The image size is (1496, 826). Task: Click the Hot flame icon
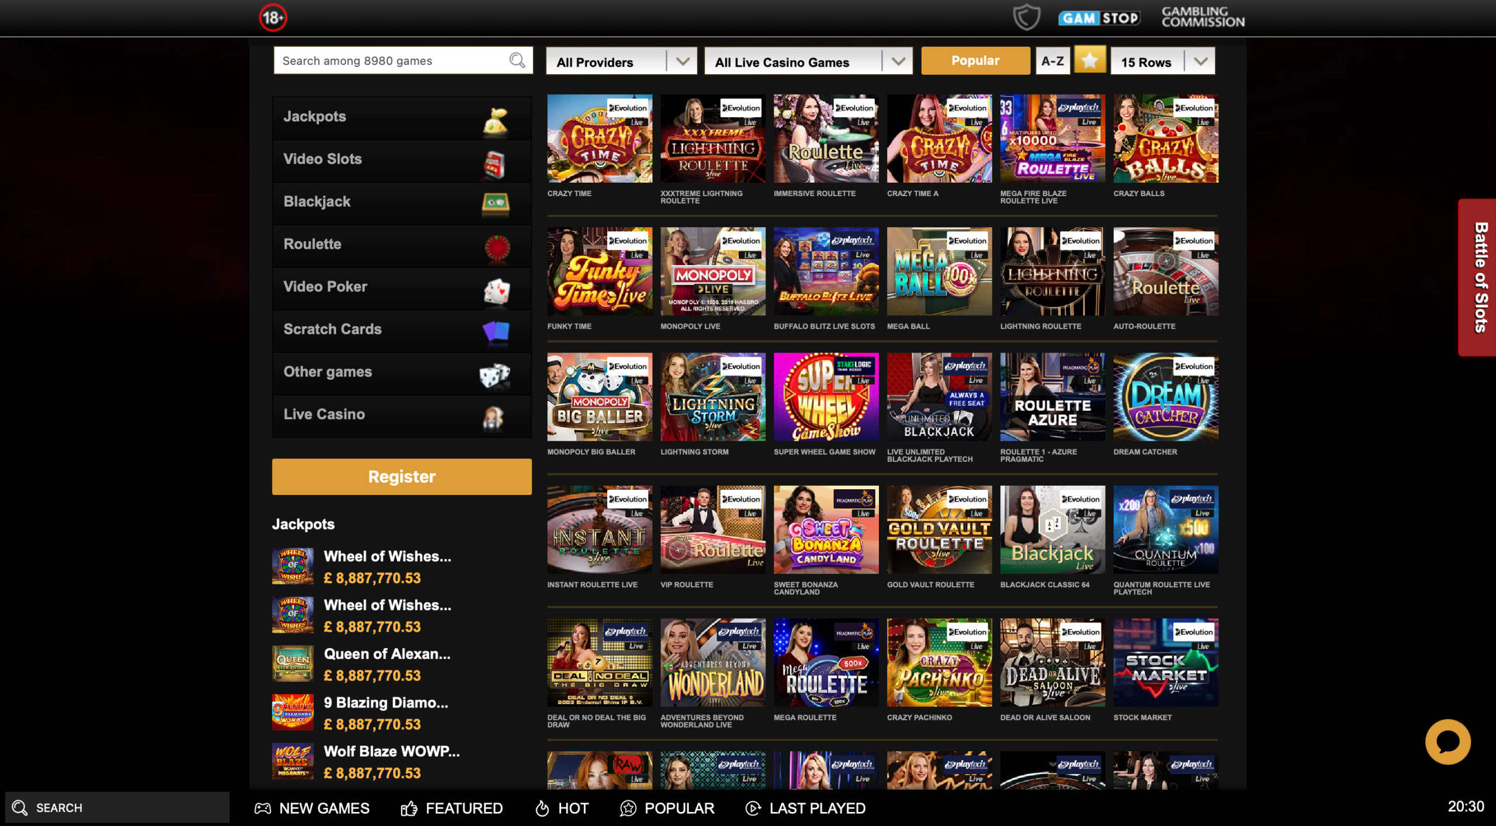tap(542, 808)
